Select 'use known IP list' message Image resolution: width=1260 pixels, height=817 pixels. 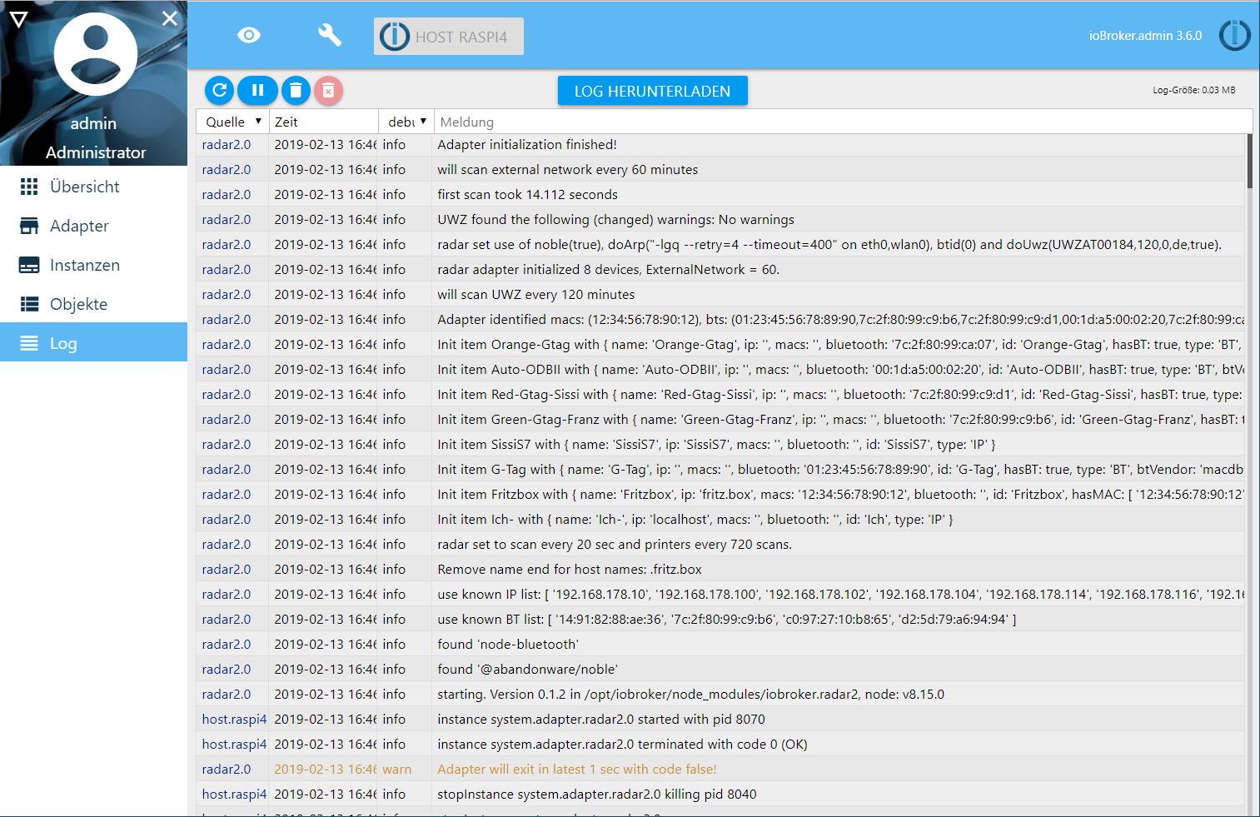point(840,595)
